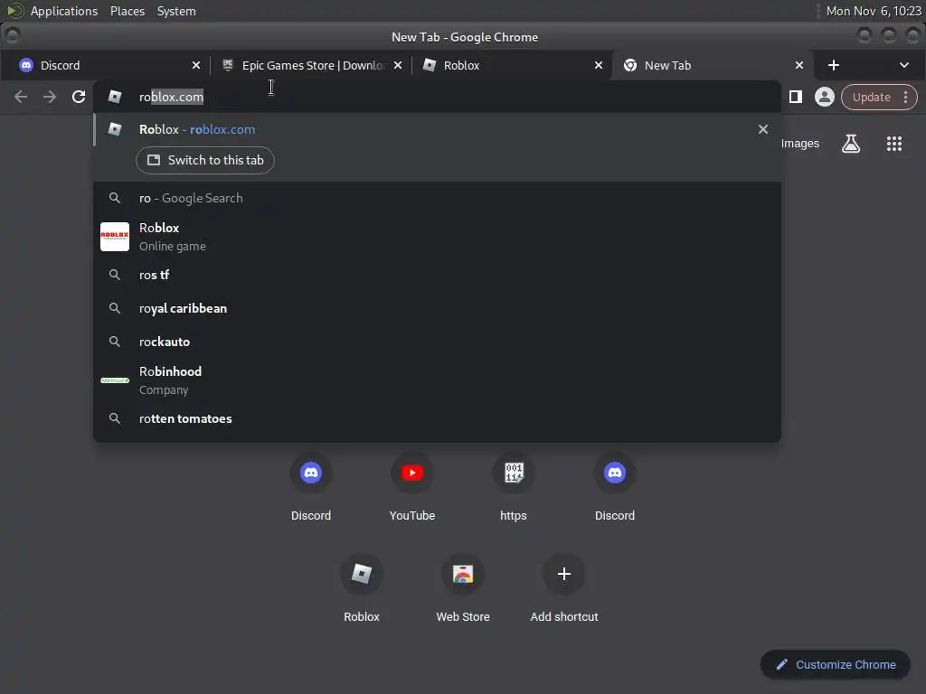
Task: Close the Discord tab
Action: tap(196, 65)
